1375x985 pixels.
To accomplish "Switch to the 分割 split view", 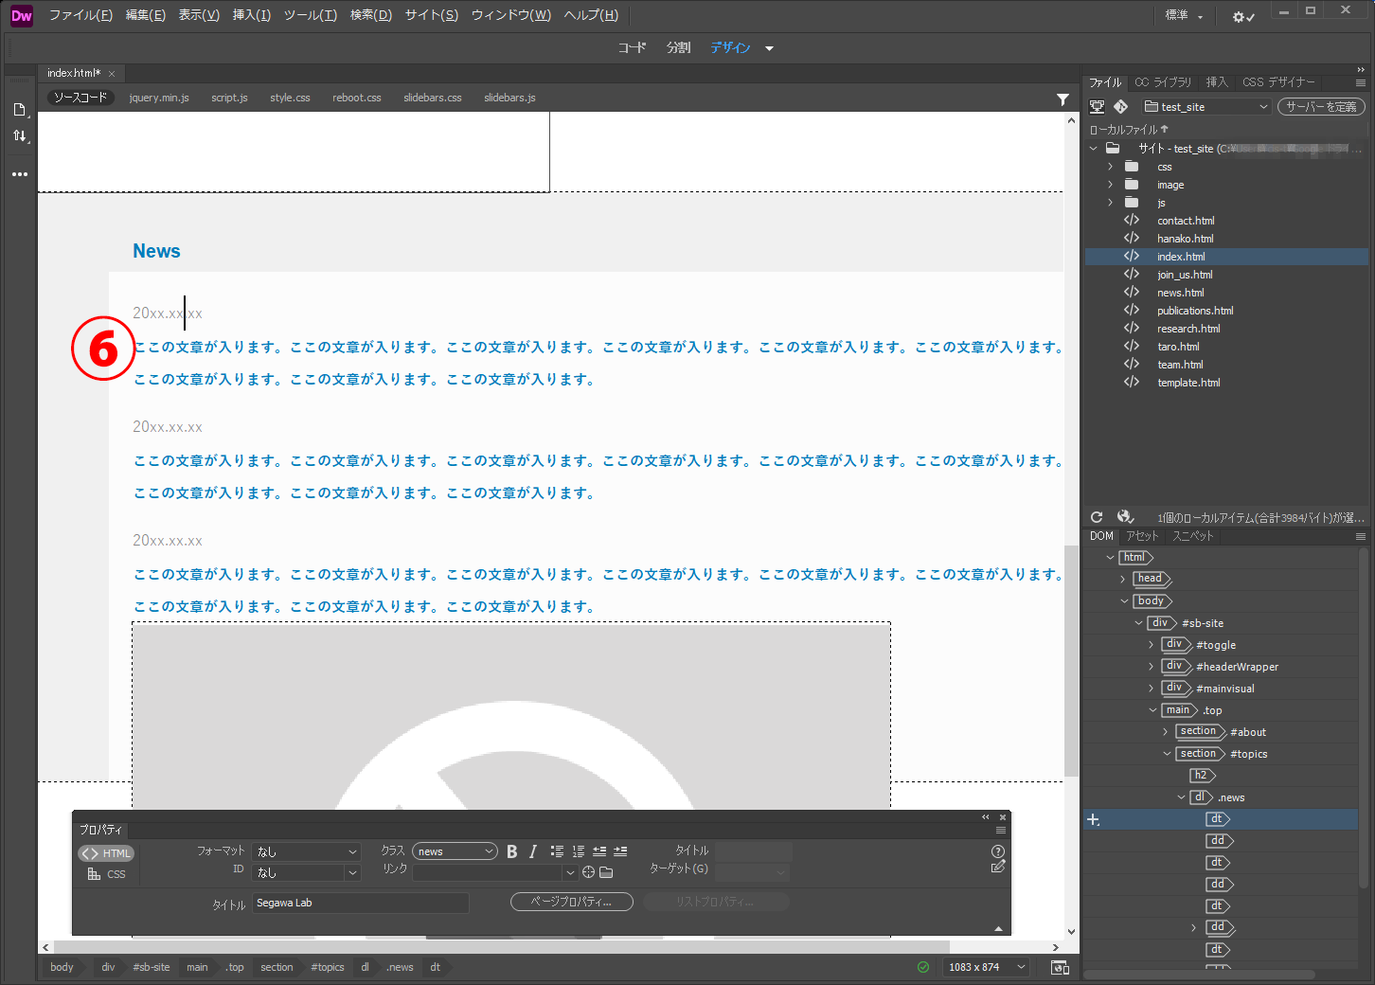I will coord(678,47).
